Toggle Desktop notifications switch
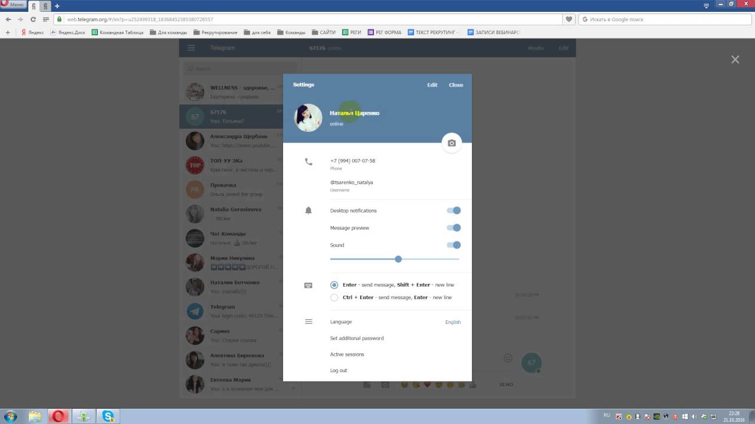 (x=454, y=210)
